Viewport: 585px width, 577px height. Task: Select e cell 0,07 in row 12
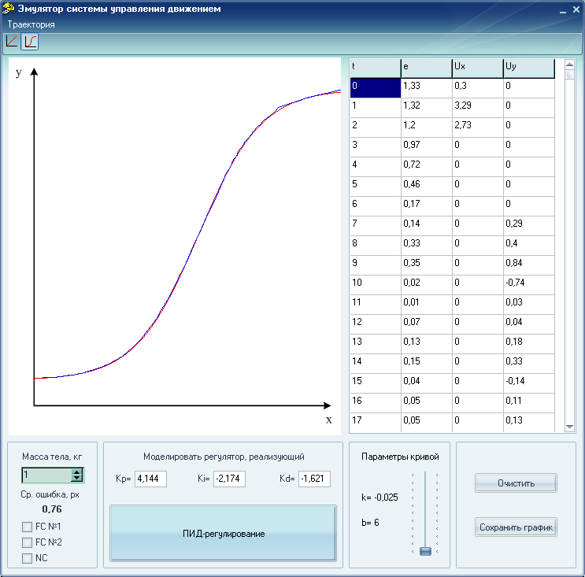click(x=427, y=324)
